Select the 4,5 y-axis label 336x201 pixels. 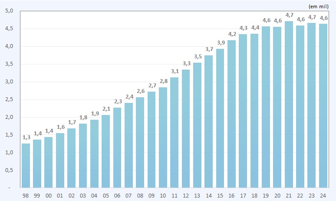click(x=9, y=29)
